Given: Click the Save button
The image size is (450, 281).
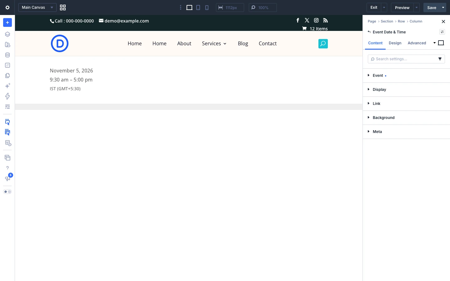Looking at the screenshot, I should pos(432,7).
